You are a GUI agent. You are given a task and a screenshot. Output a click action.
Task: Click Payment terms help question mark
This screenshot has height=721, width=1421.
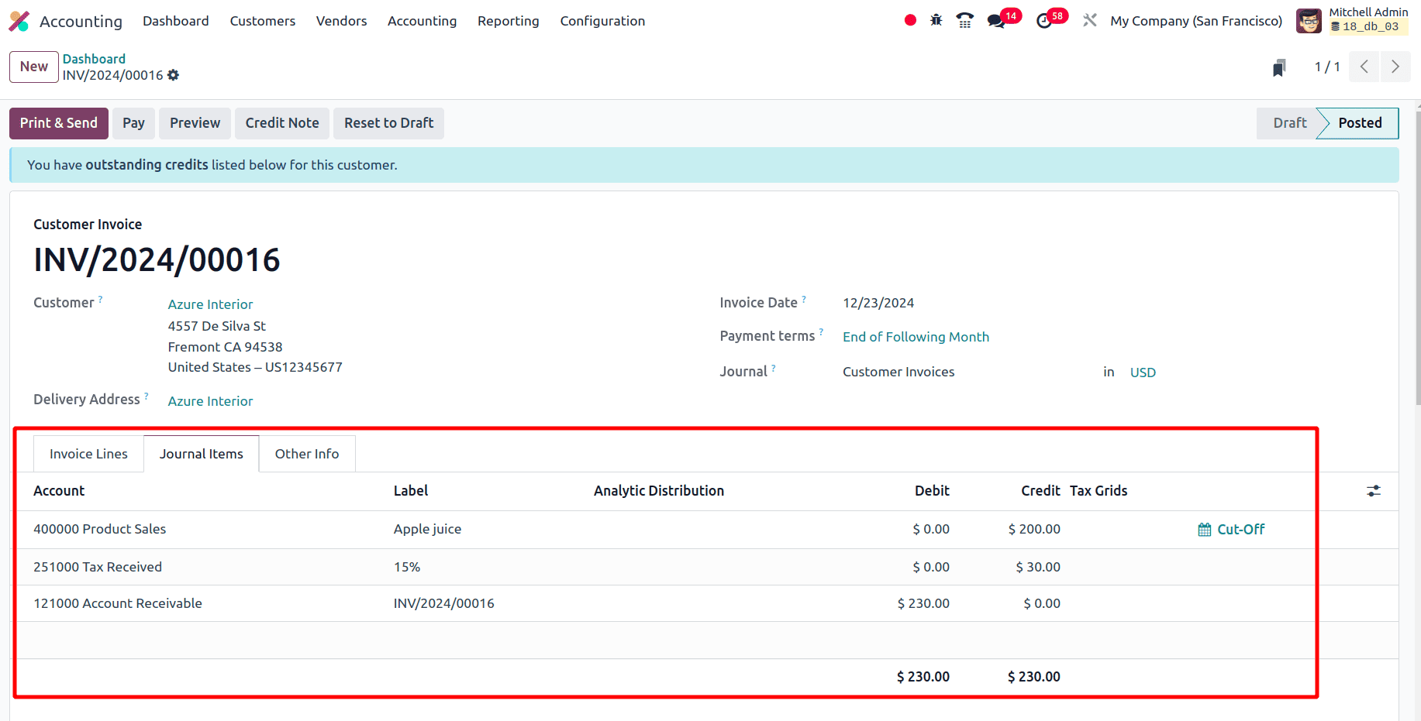point(821,331)
